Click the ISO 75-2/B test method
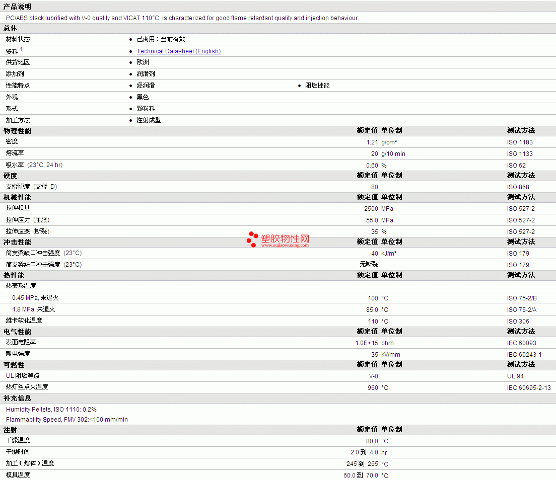This screenshot has width=556, height=480. [522, 298]
